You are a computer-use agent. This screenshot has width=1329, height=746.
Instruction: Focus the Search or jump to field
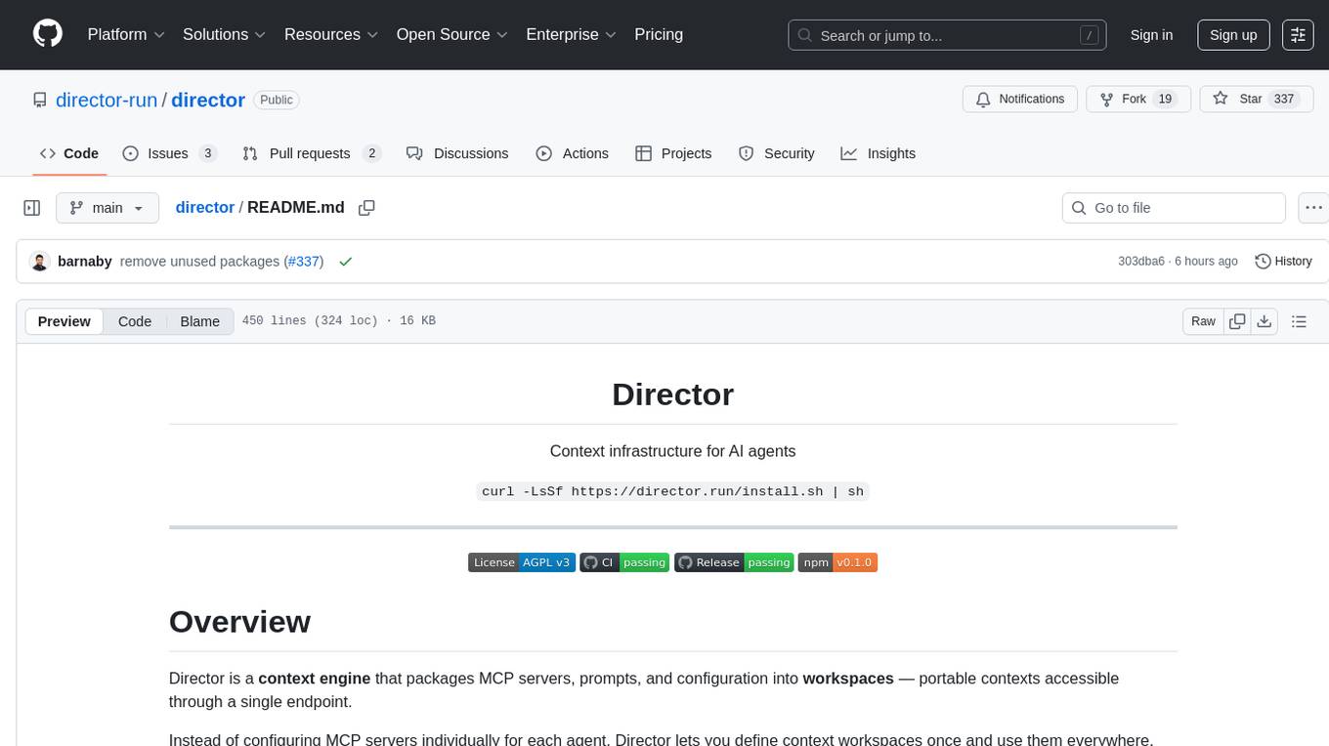click(947, 35)
